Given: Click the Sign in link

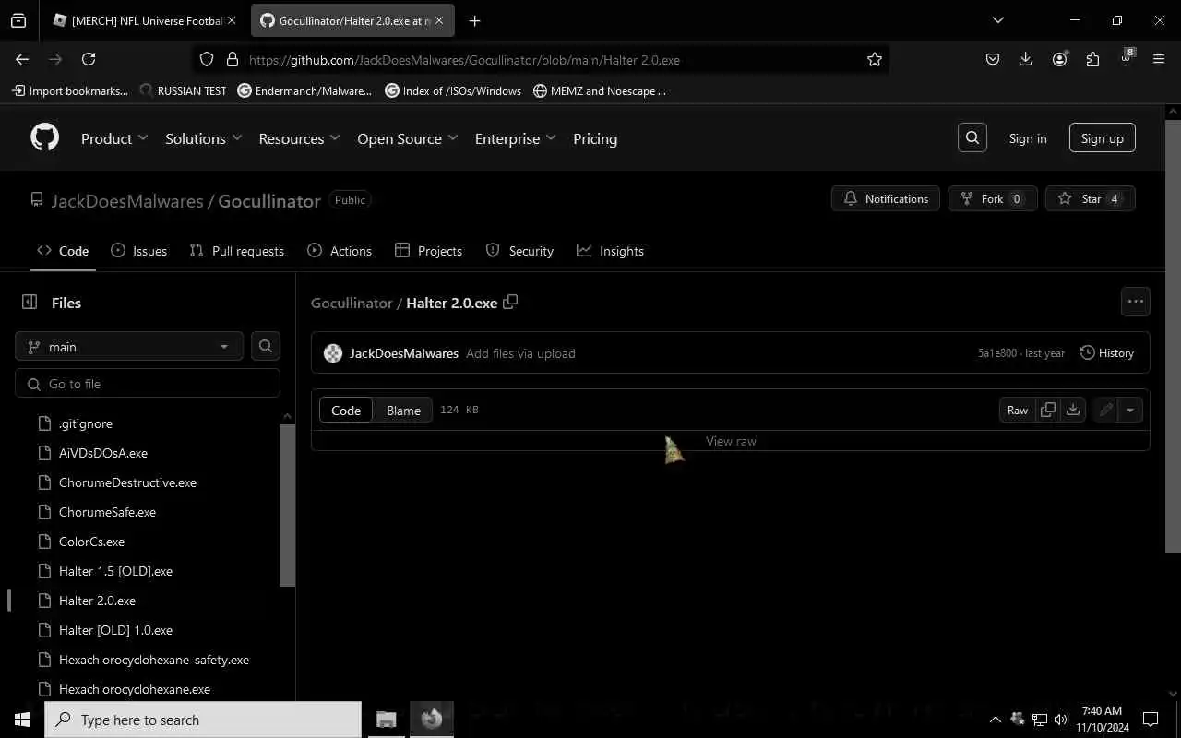Looking at the screenshot, I should [1028, 138].
